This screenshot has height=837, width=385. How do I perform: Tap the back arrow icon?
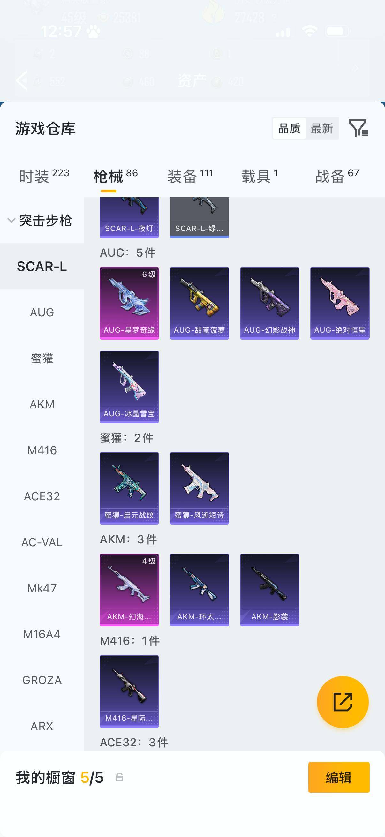(x=22, y=80)
